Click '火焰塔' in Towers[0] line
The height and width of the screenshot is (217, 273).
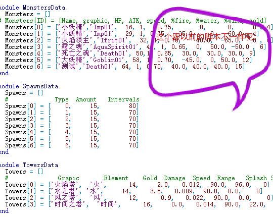65,185
